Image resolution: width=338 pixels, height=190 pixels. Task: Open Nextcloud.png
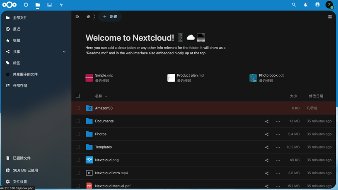point(107,160)
